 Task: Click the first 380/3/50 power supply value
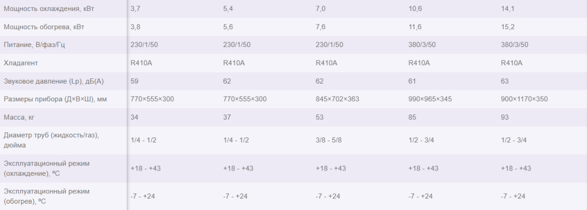point(422,45)
